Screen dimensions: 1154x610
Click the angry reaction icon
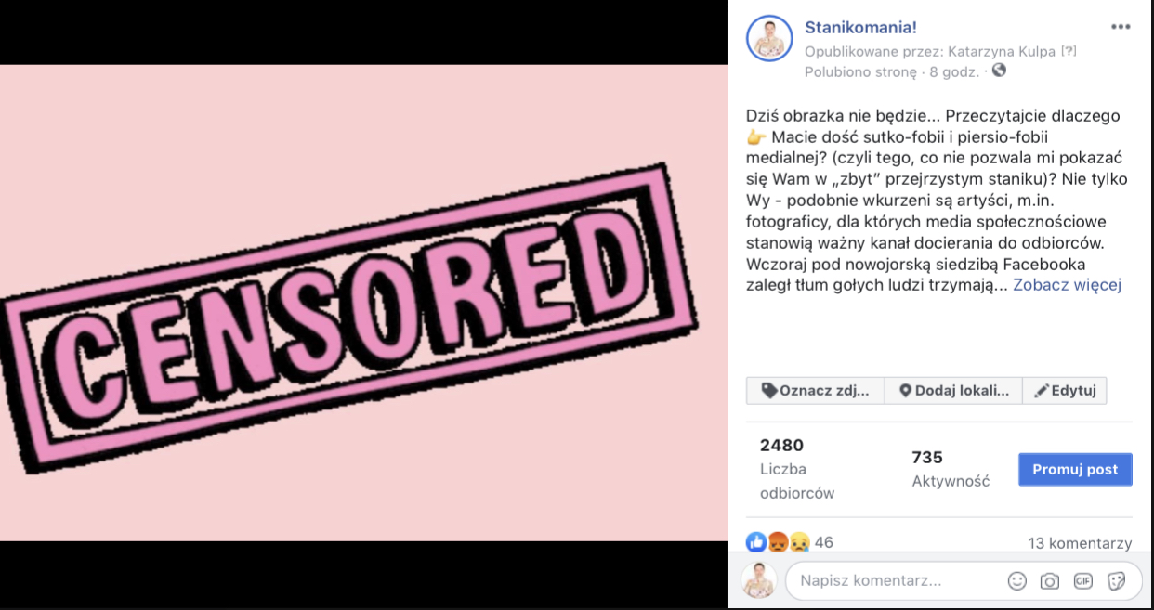778,542
